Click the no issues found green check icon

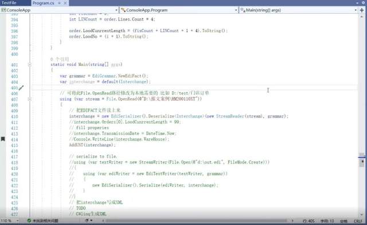point(29,221)
